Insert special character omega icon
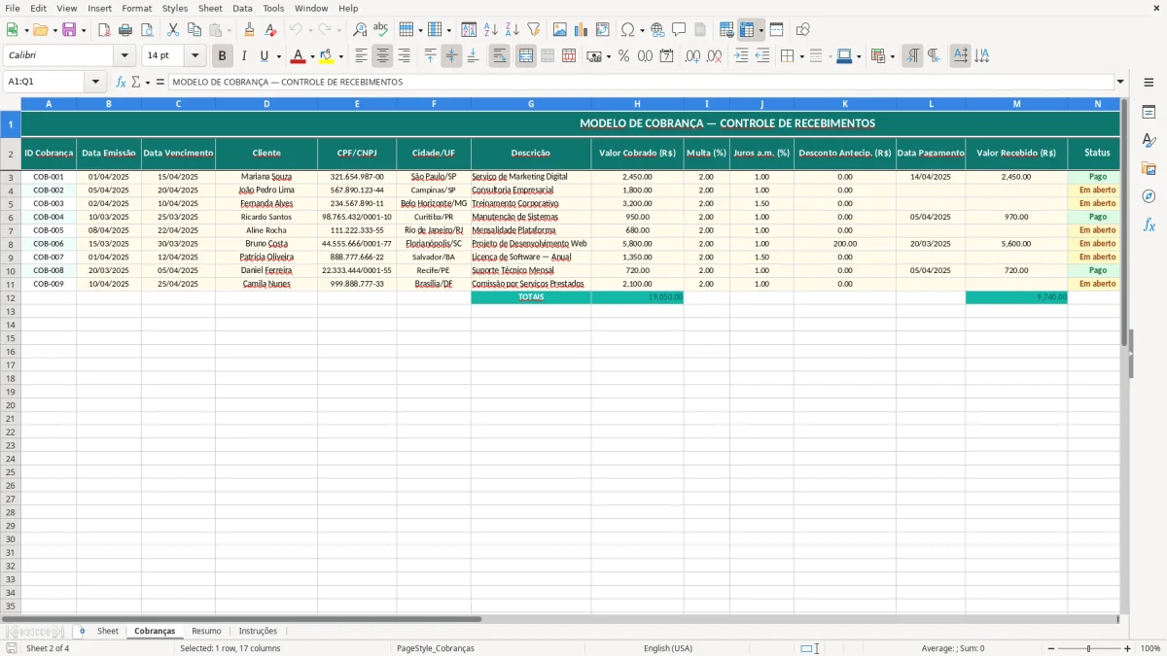 click(627, 30)
